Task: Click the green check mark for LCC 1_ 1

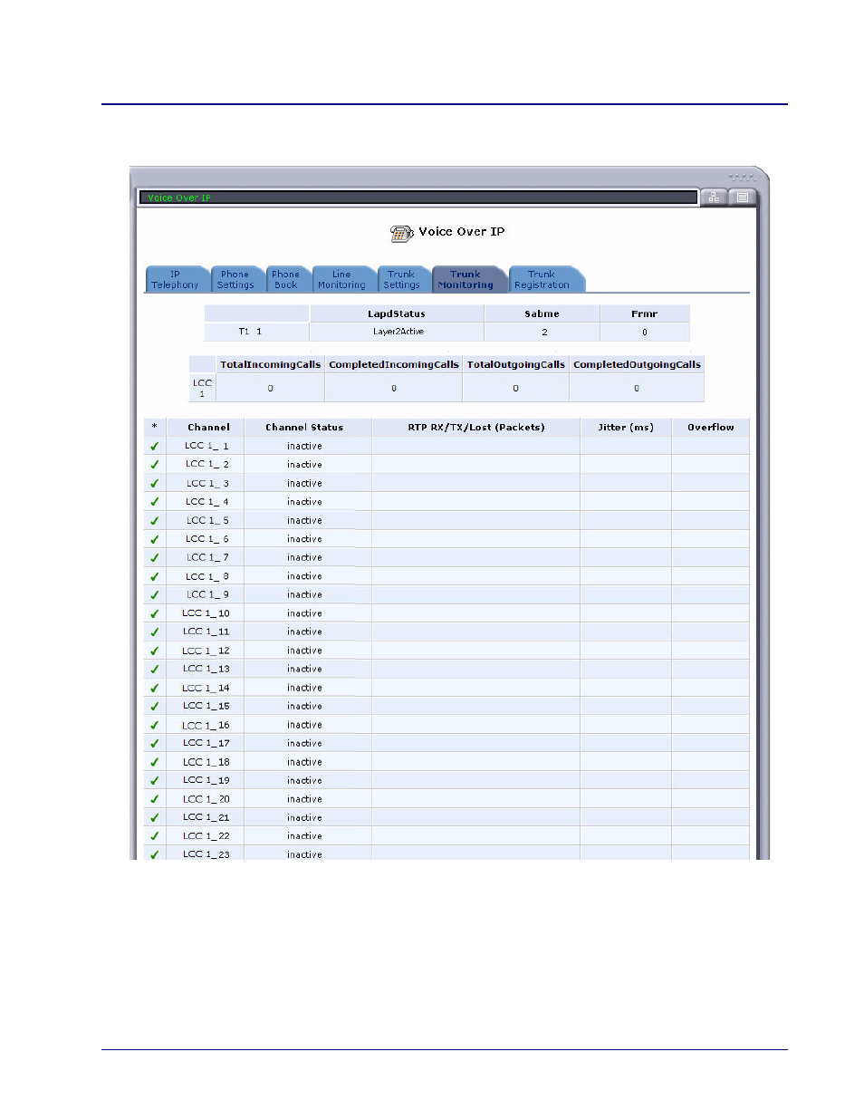Action: [154, 447]
